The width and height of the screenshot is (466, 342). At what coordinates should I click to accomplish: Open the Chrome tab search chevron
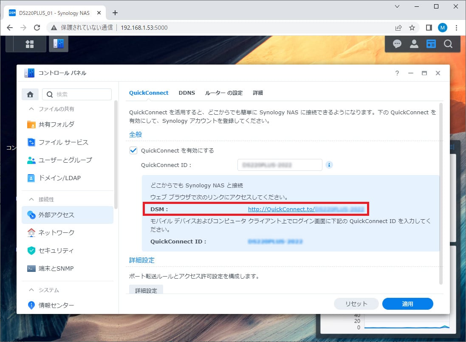click(x=397, y=6)
